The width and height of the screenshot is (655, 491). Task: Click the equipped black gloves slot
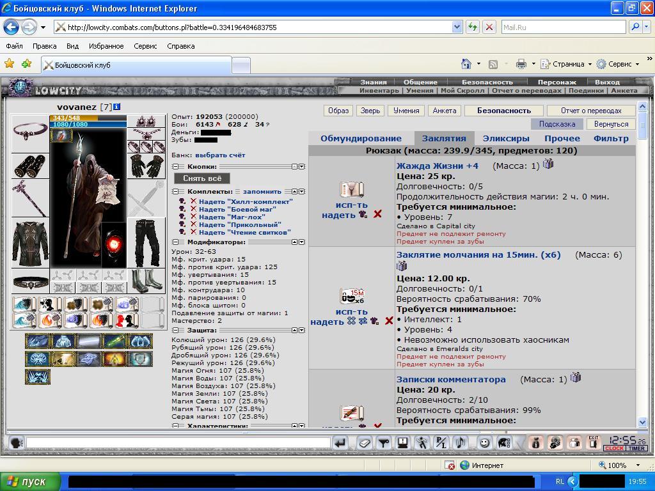pyautogui.click(x=146, y=166)
